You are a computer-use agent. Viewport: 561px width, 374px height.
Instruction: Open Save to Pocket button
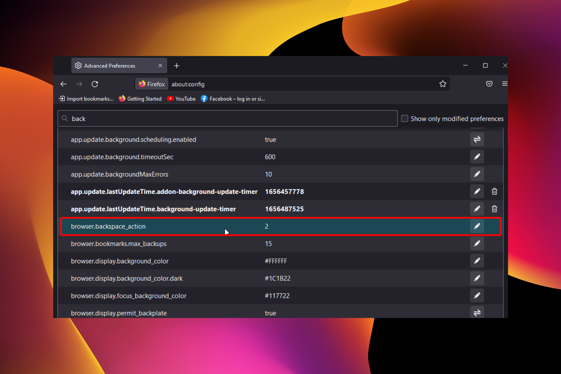(489, 84)
